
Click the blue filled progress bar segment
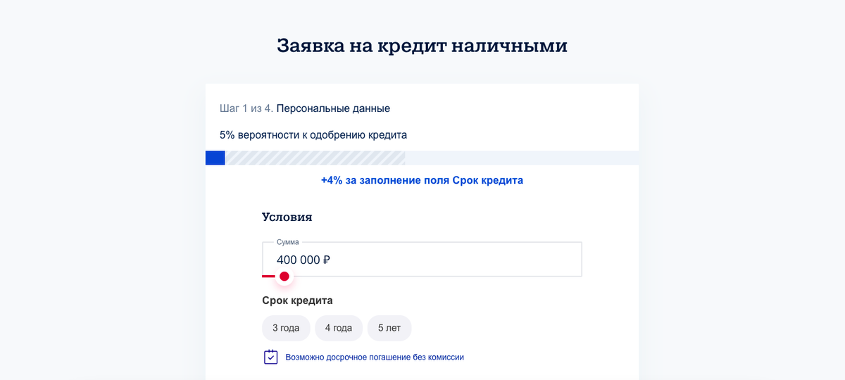click(x=215, y=158)
